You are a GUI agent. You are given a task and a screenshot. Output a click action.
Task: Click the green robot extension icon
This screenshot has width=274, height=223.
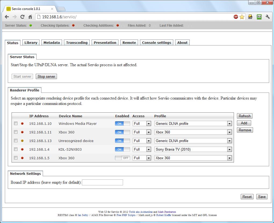point(259,17)
